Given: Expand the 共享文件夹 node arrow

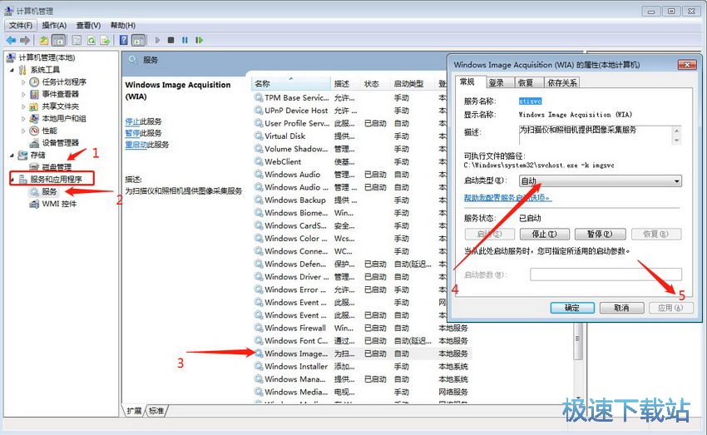Looking at the screenshot, I should coord(23,106).
